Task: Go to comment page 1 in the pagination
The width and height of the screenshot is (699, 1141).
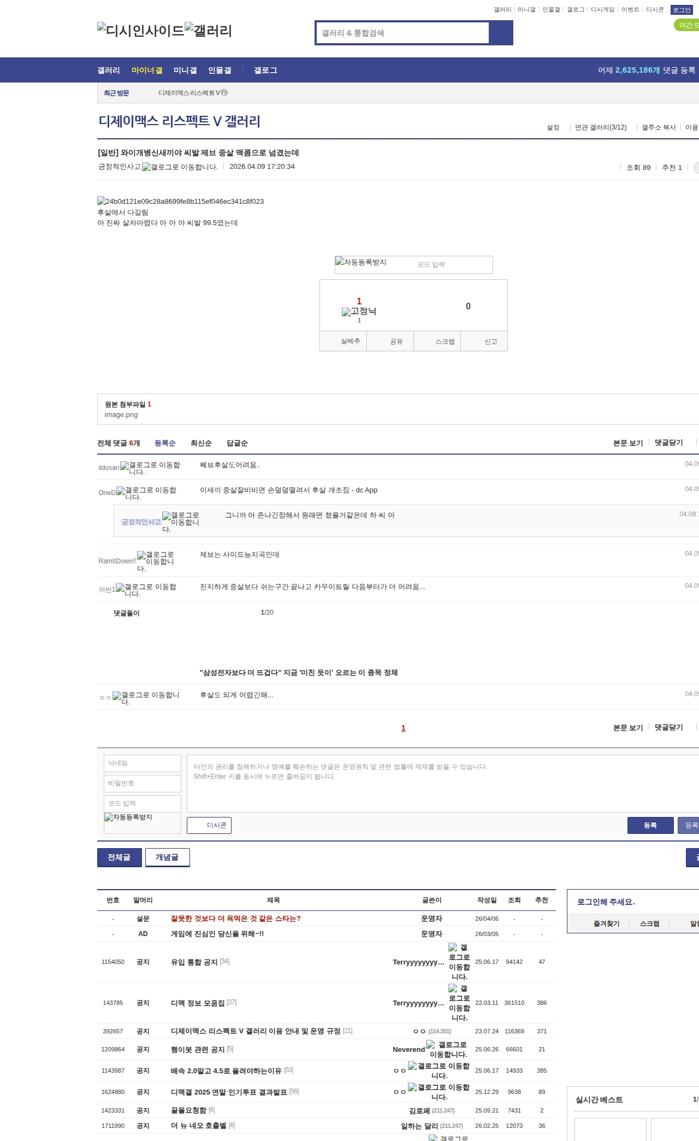Action: 404,728
